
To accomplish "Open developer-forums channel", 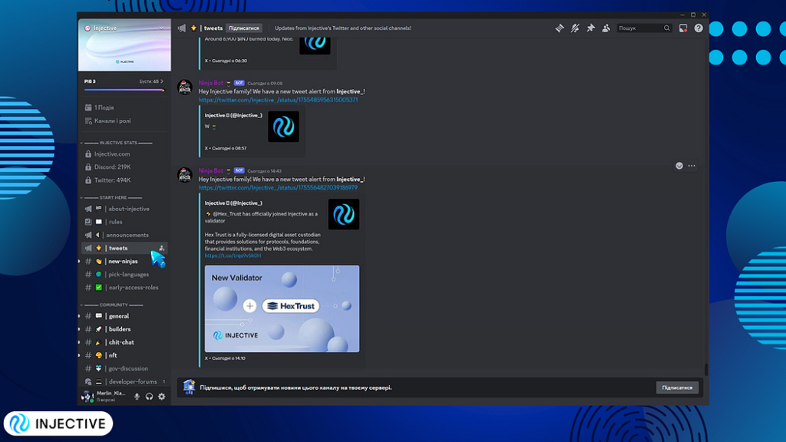I will tap(124, 381).
